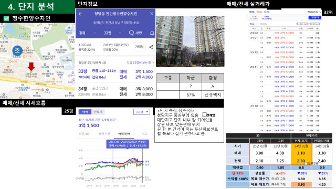Click the blue button in transaction list header
This screenshot has height=189, width=336.
[x=315, y=17]
